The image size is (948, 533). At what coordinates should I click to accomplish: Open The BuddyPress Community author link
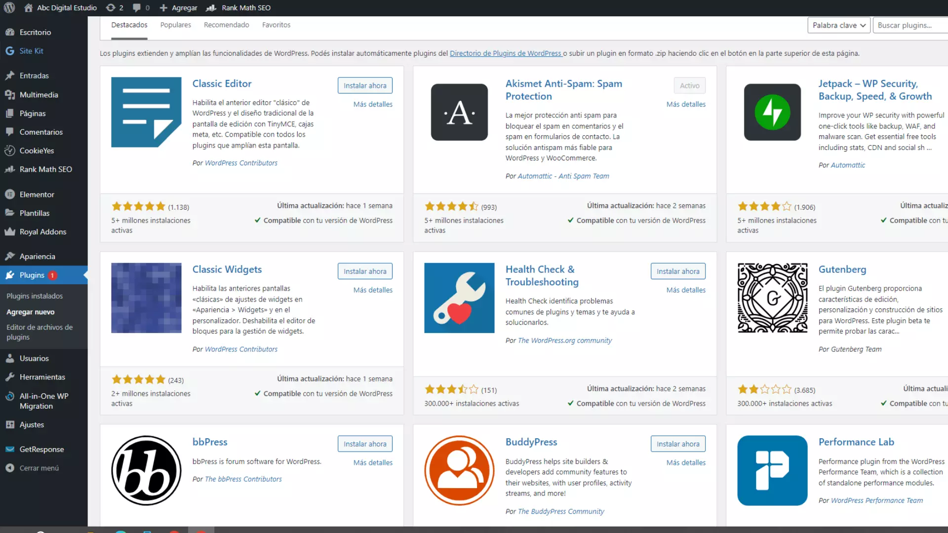[x=561, y=512]
